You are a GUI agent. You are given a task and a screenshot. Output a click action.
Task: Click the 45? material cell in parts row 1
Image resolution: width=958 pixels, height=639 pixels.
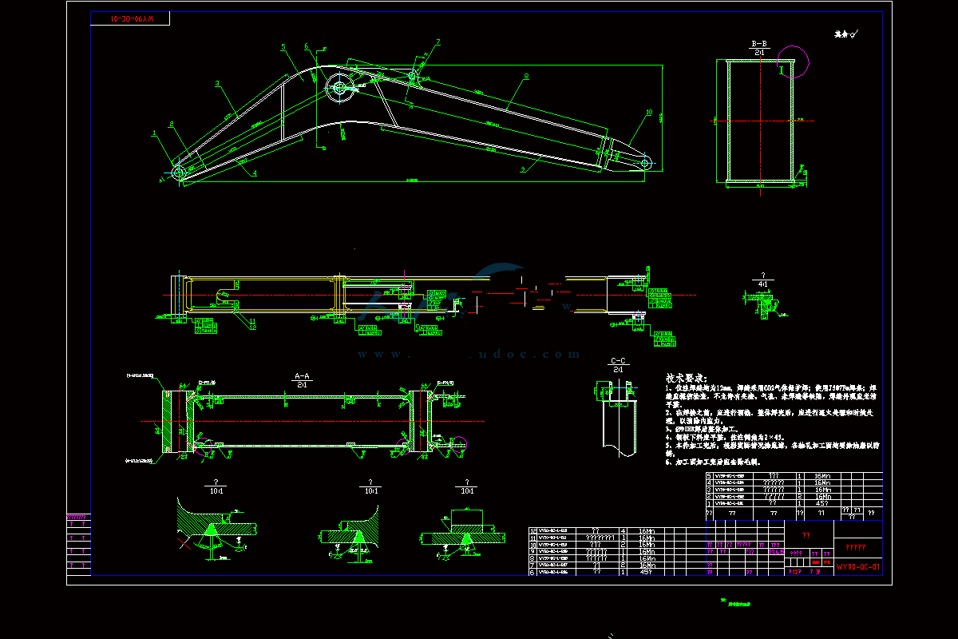821,504
